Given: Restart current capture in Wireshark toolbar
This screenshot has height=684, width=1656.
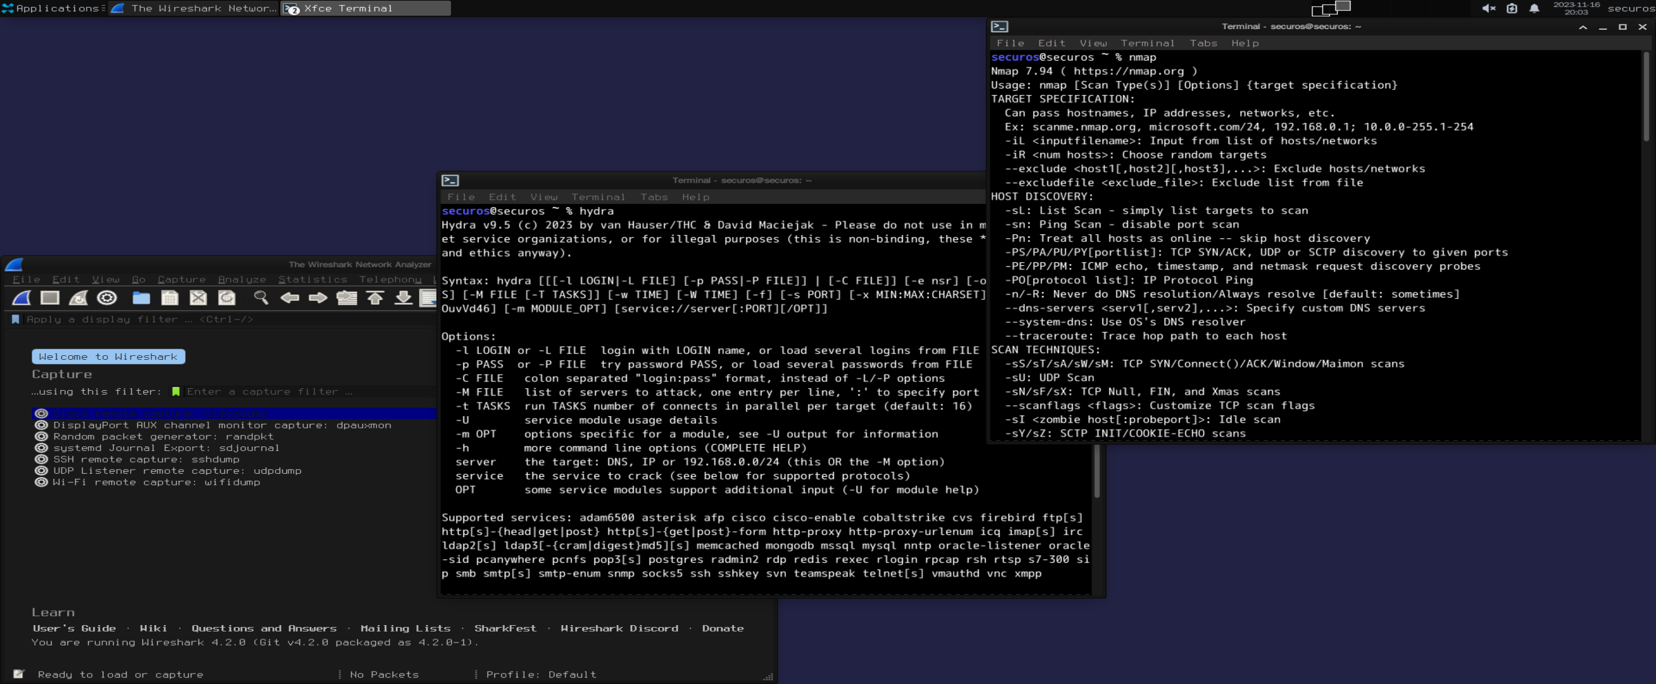Looking at the screenshot, I should coord(78,298).
